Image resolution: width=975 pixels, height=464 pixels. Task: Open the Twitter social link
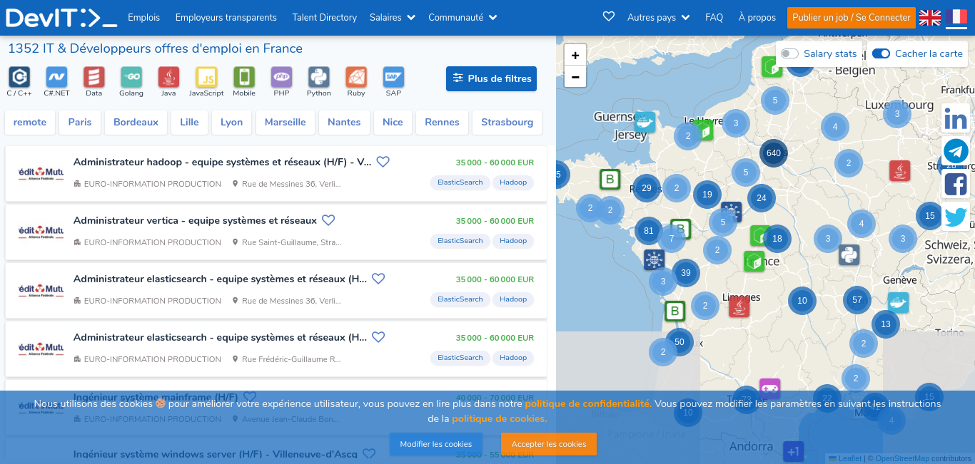click(x=956, y=217)
